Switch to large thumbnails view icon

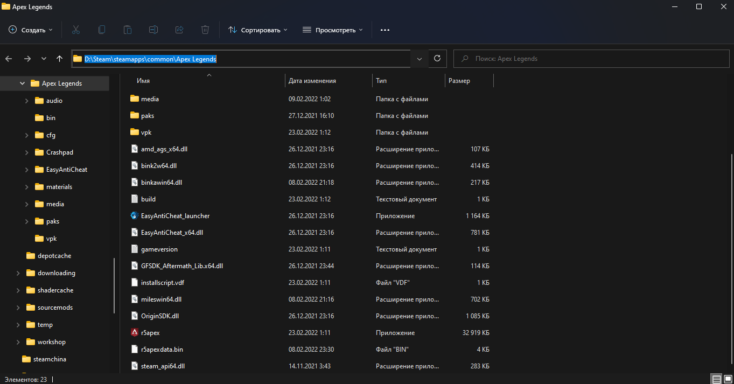click(x=727, y=379)
